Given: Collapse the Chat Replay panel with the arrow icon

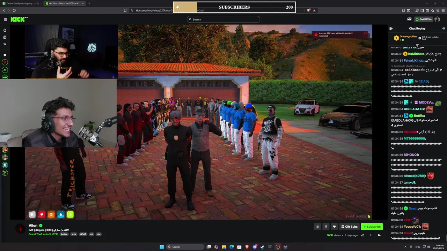Looking at the screenshot, I should [391, 29].
